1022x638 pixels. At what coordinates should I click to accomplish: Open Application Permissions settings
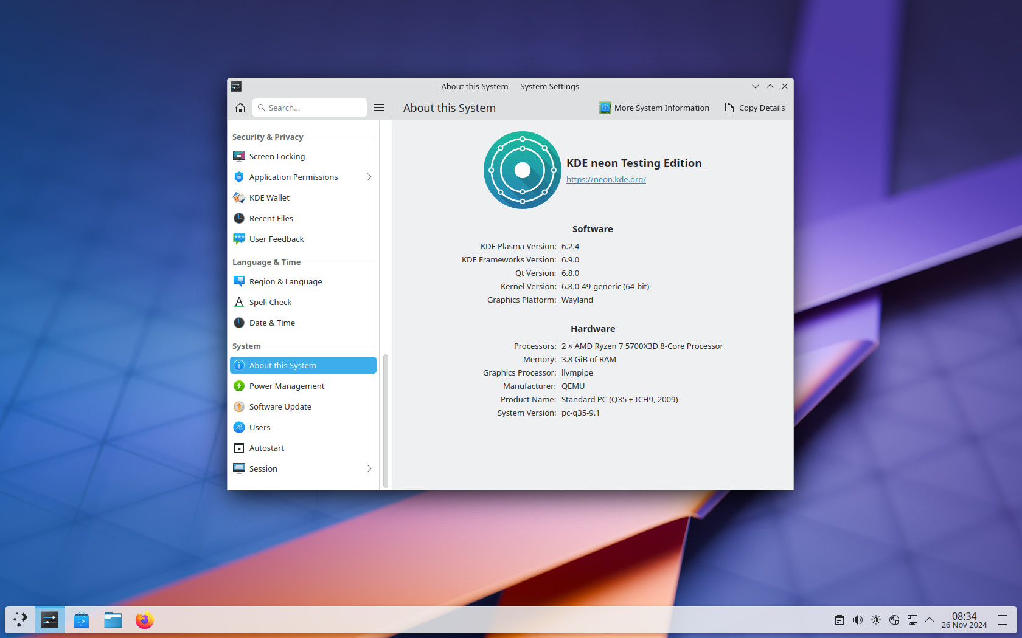pos(303,177)
